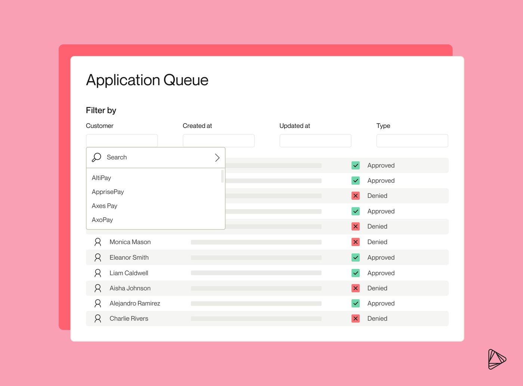
Task: Click the user icon beside Charlie Rivers
Action: (x=98, y=318)
